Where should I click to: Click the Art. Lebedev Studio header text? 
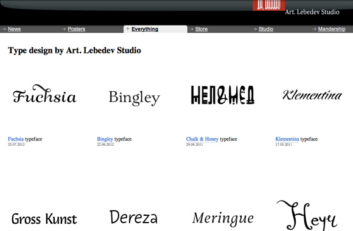[312, 12]
